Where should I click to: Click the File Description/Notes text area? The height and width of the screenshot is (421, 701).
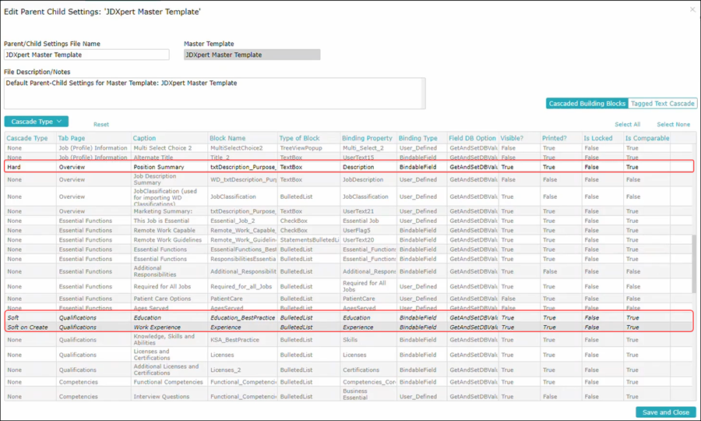pos(215,94)
